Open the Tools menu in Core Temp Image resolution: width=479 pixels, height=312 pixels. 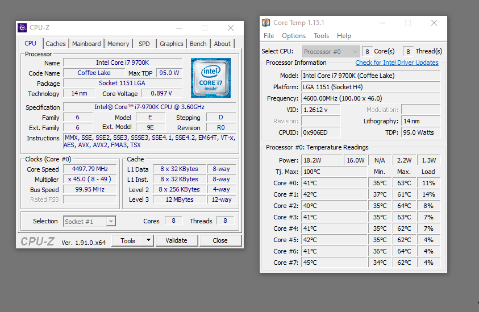click(x=321, y=36)
